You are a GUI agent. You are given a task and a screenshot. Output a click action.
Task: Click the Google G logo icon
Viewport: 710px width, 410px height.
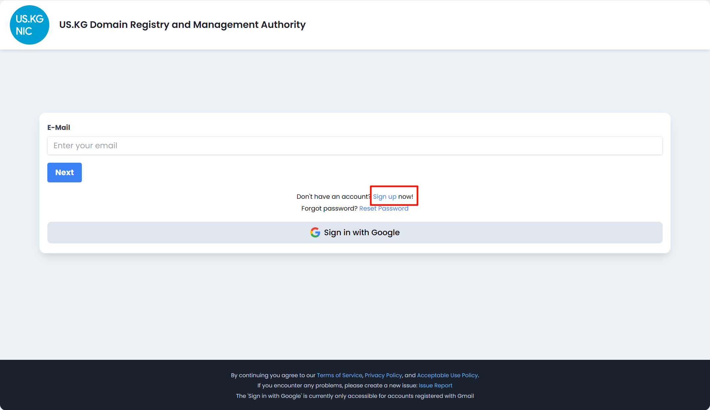pos(315,233)
